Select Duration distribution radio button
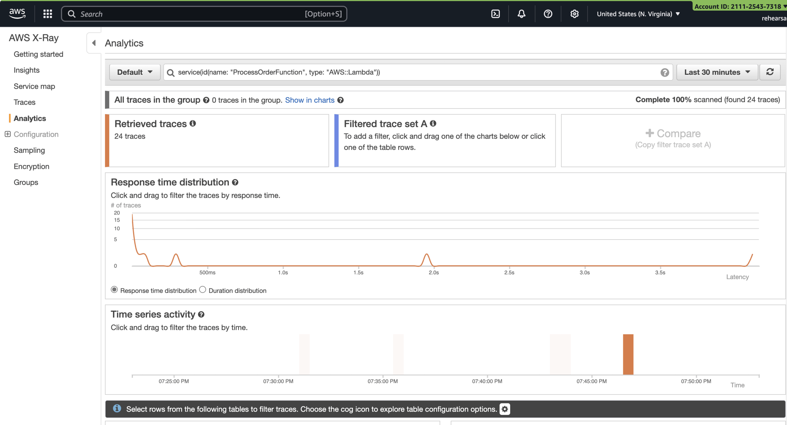787x425 pixels. click(x=203, y=290)
